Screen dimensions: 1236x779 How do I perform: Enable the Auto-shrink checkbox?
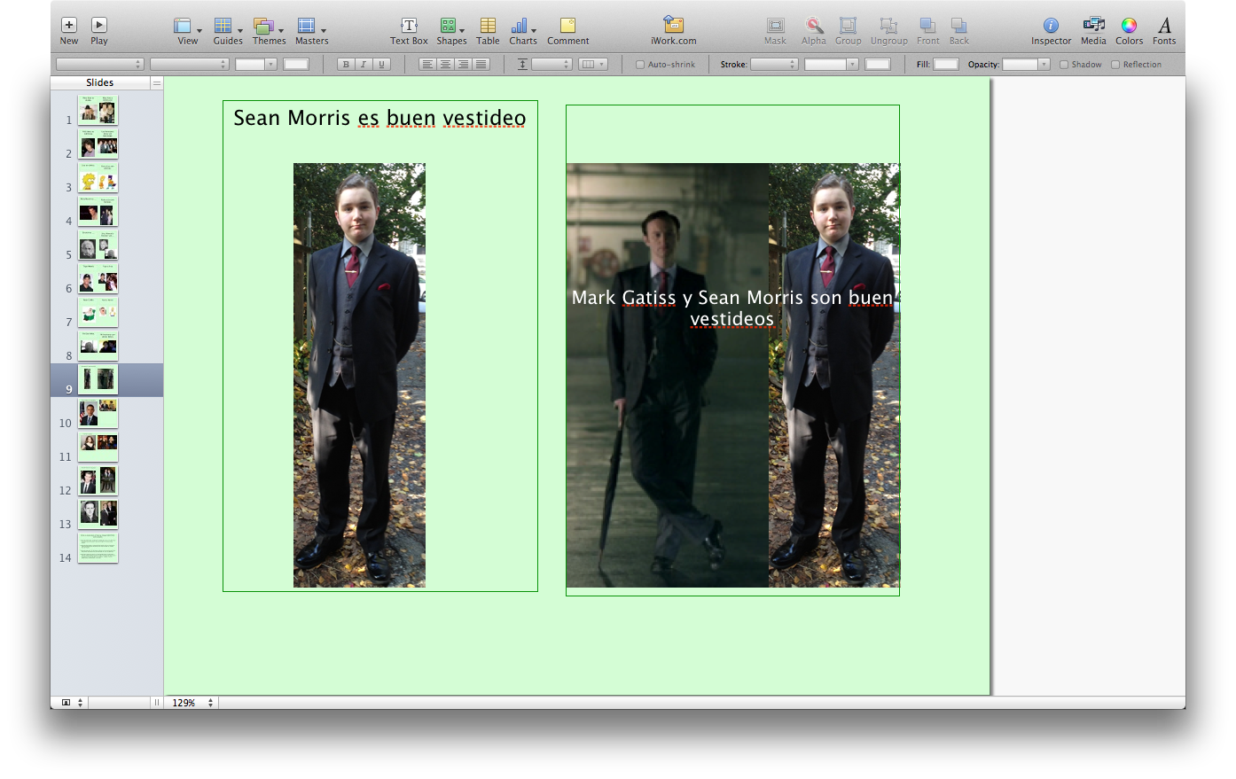tap(640, 65)
